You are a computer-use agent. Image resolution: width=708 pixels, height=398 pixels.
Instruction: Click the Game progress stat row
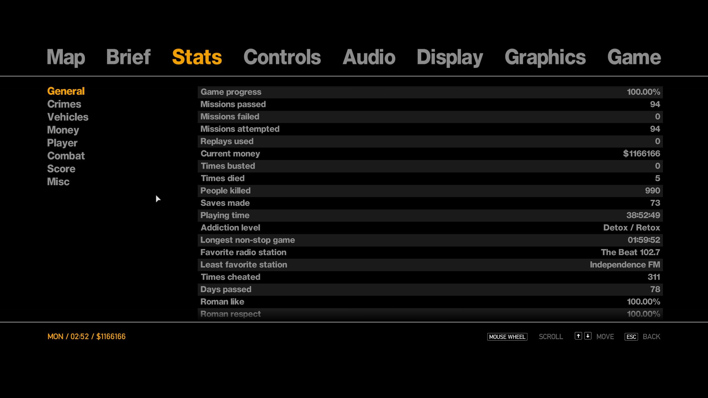(x=430, y=92)
